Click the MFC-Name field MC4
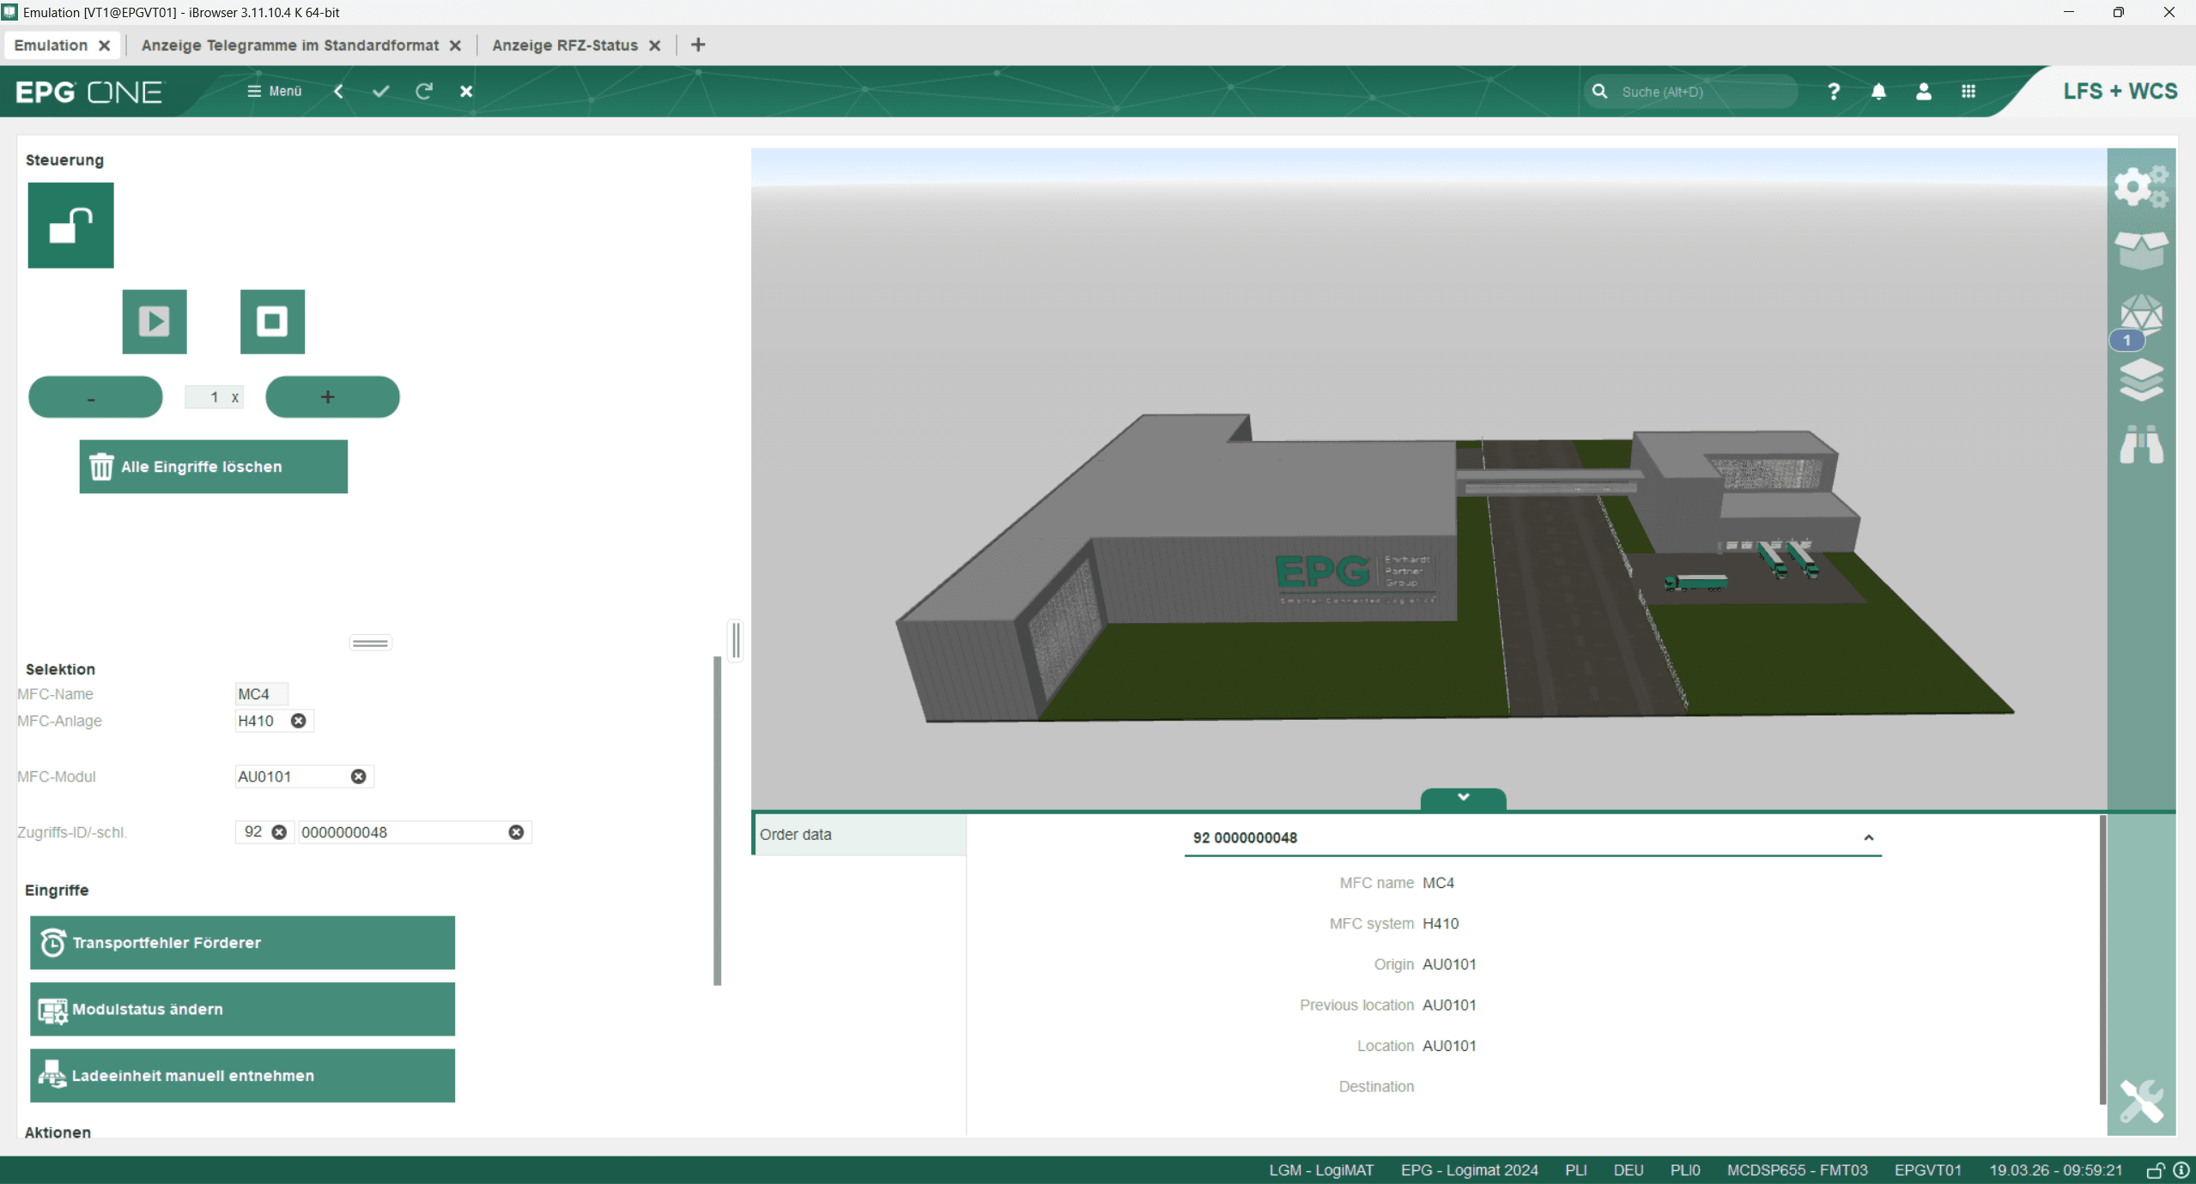Viewport: 2196px width, 1184px height. pyautogui.click(x=262, y=694)
